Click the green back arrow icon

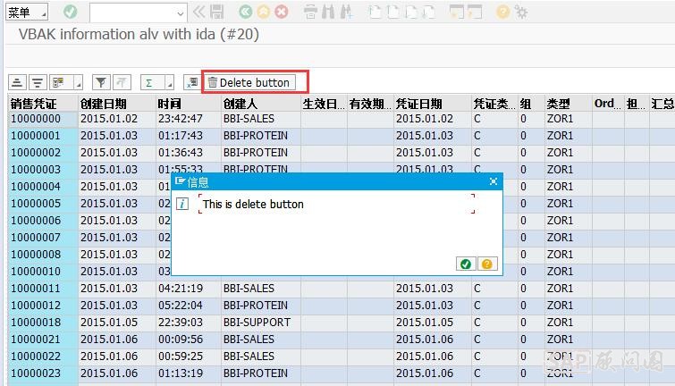tap(245, 12)
